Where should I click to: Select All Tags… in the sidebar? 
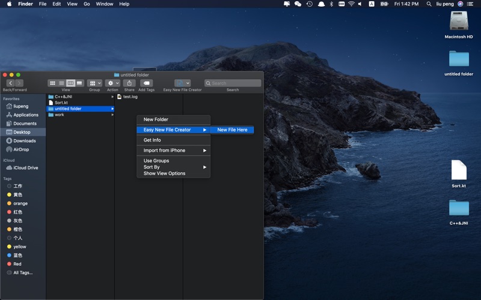[x=23, y=272]
